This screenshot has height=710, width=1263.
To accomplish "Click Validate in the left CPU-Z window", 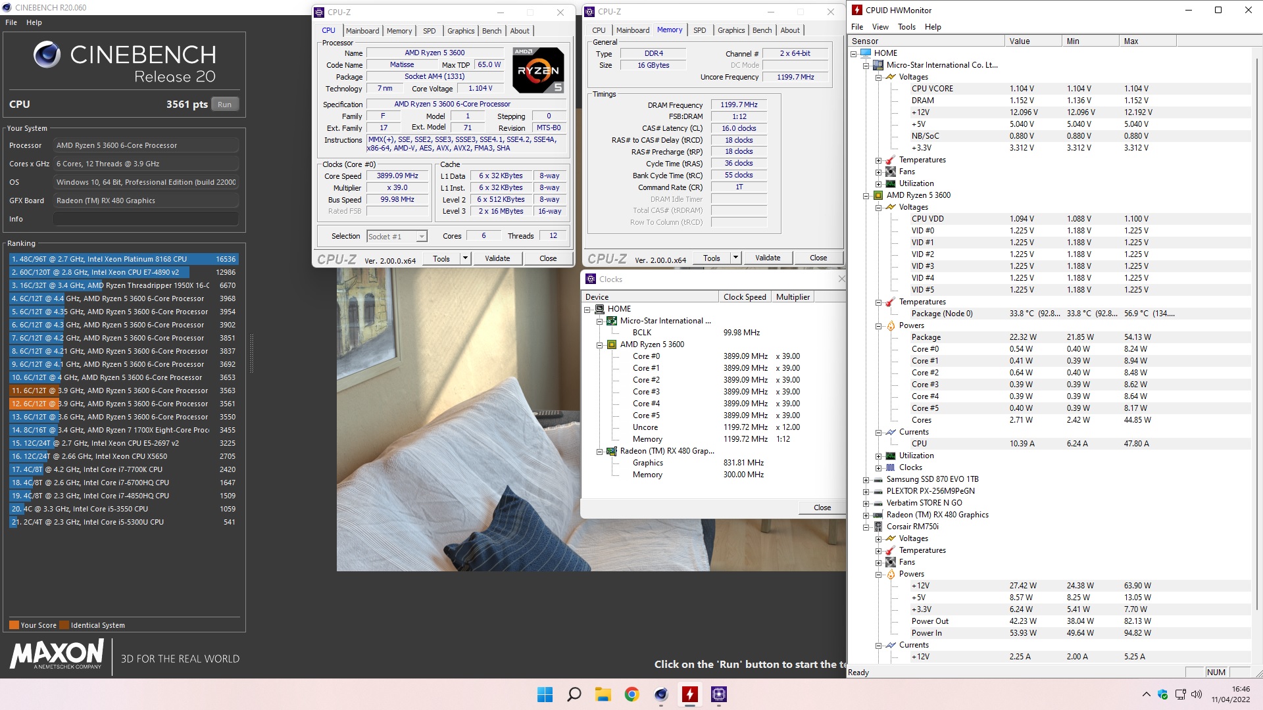I will click(497, 258).
